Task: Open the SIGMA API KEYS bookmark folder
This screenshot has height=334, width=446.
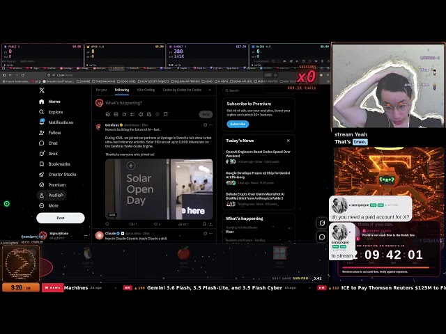Action: point(241,81)
